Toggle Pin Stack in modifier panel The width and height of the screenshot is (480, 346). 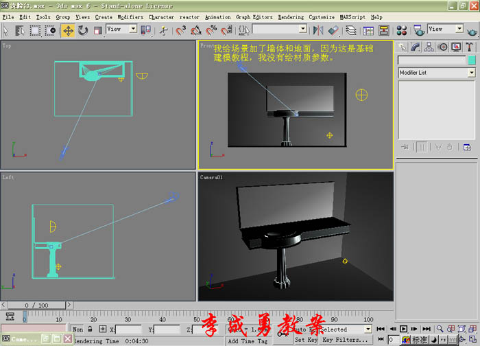coord(405,147)
